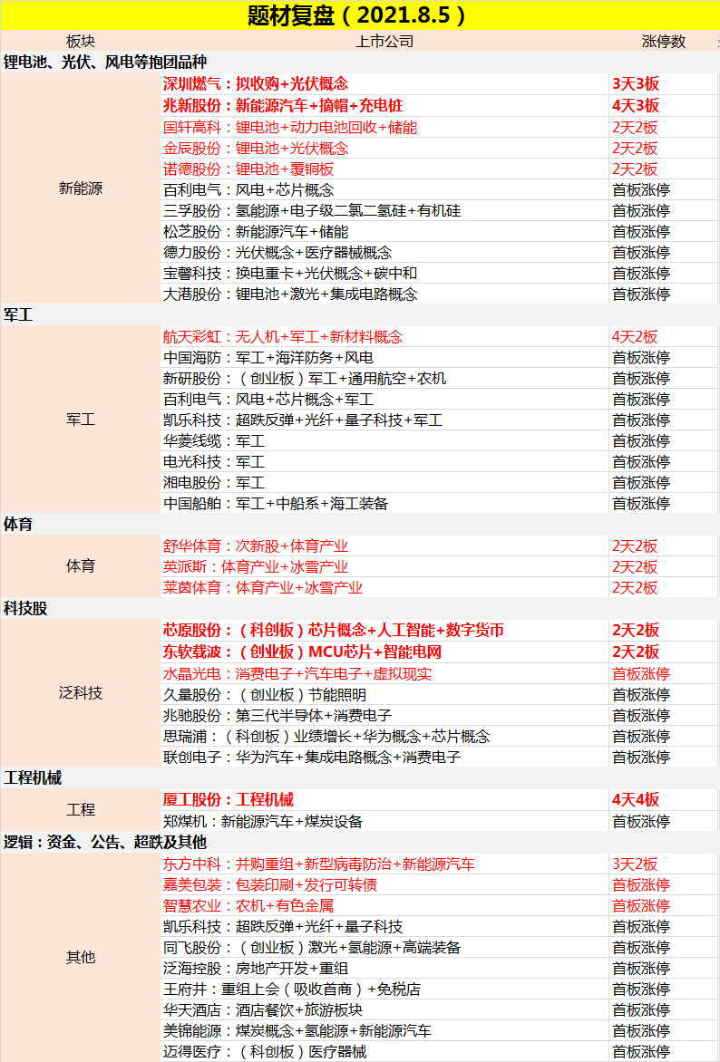Click the 电光科技 row text
The width and height of the screenshot is (720, 1062).
(214, 463)
